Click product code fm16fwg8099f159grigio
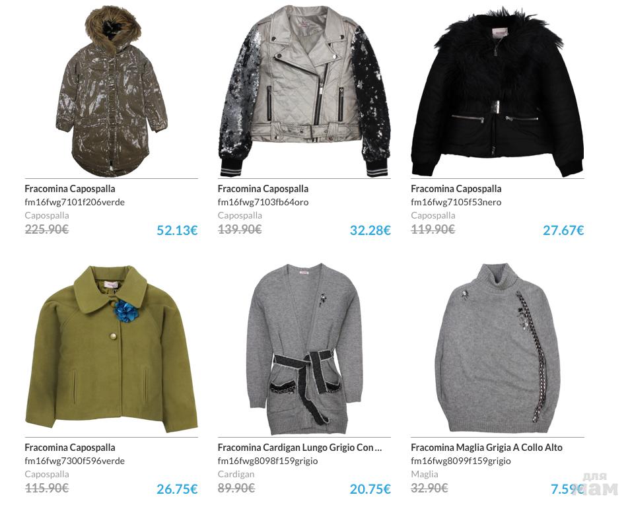This screenshot has width=628, height=505. coord(460,461)
